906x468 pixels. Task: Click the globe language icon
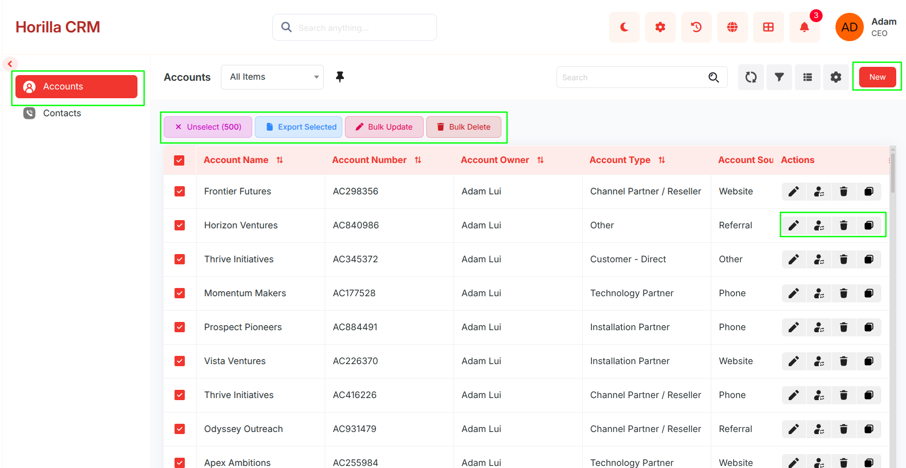click(x=732, y=27)
